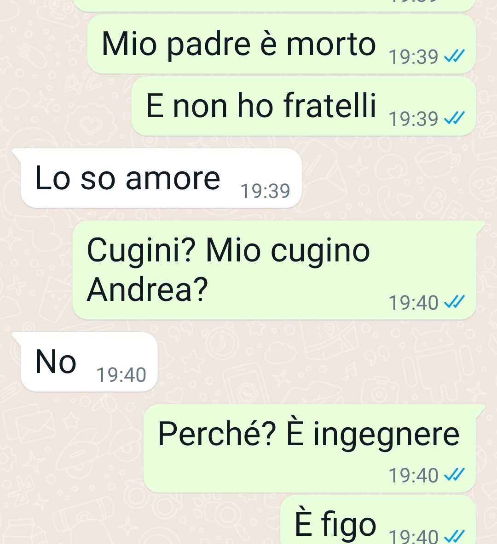Tap the partially visible bubble at the top
Image resolution: width=497 pixels, height=544 pixels.
tap(275, 5)
